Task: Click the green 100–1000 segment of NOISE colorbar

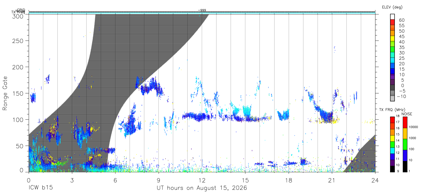Action: [x=405, y=144]
